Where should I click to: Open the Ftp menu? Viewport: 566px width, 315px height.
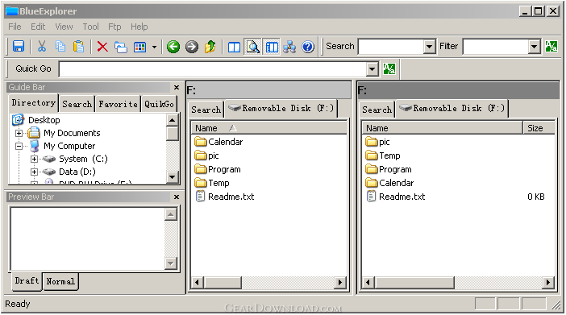coord(114,27)
